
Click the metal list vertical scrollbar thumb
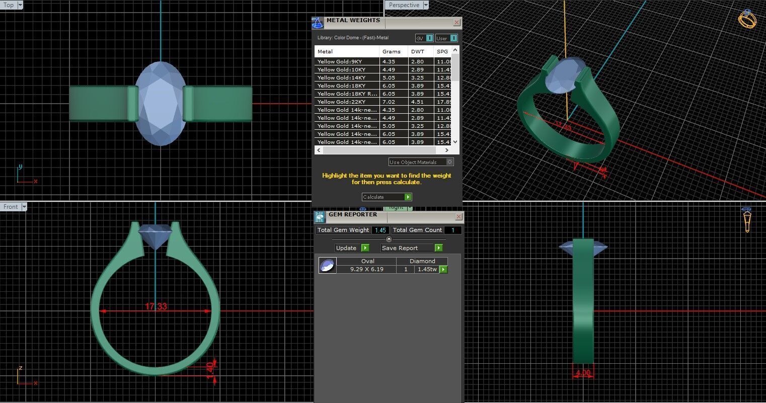click(x=455, y=67)
